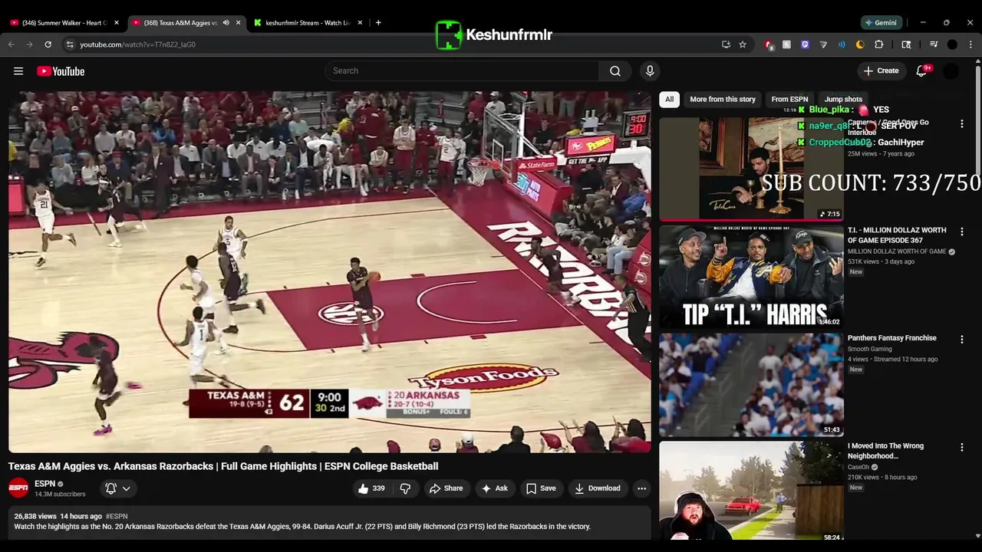Open the media controls icon in toolbar
Image resolution: width=982 pixels, height=552 pixels.
(934, 44)
